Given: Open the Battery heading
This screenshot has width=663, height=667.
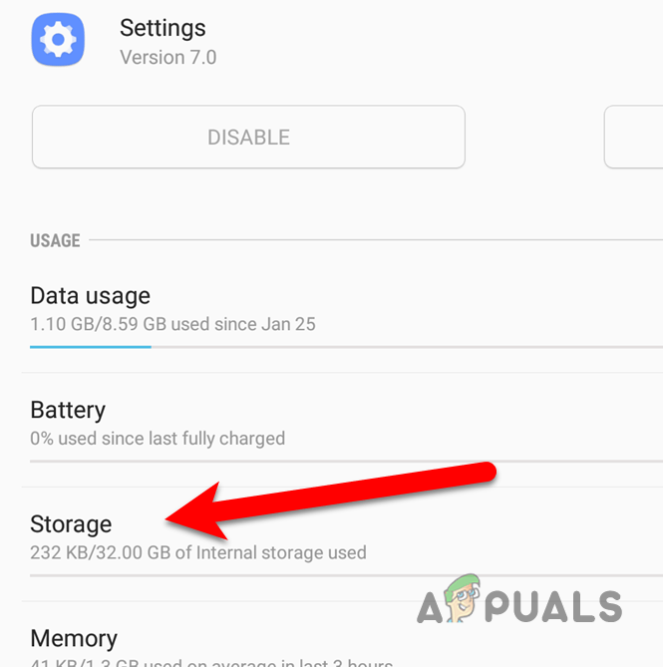Looking at the screenshot, I should point(68,410).
